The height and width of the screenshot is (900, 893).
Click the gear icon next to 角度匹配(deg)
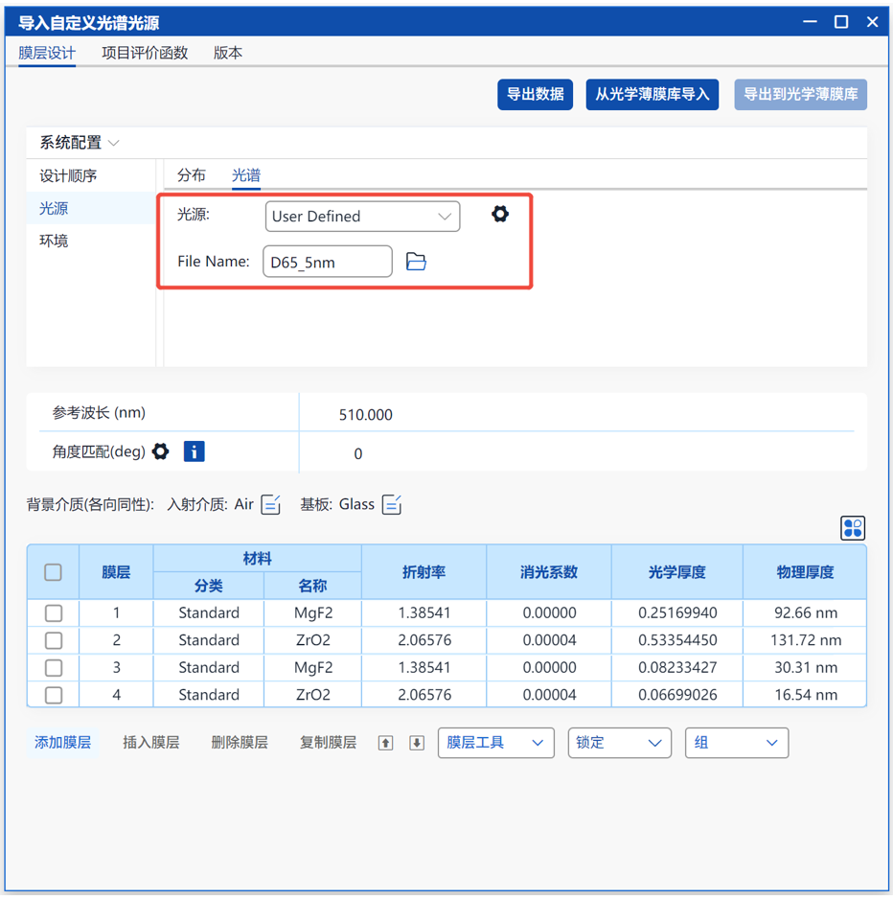click(161, 451)
